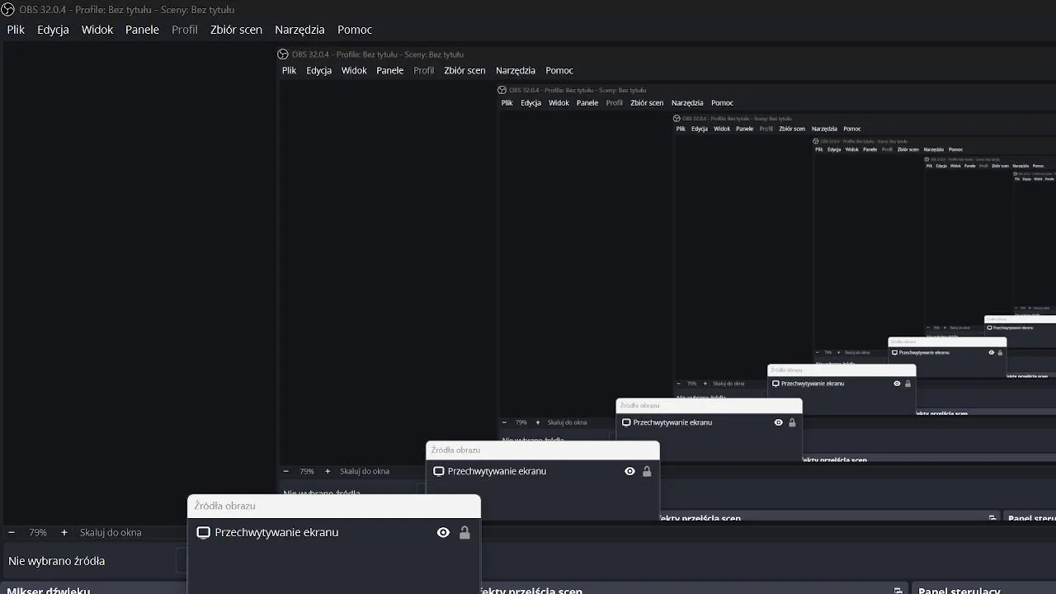Screen dimensions: 1056x594
Task: Toggle the lock icon in the third-largest mirrored copy
Action: click(907, 384)
